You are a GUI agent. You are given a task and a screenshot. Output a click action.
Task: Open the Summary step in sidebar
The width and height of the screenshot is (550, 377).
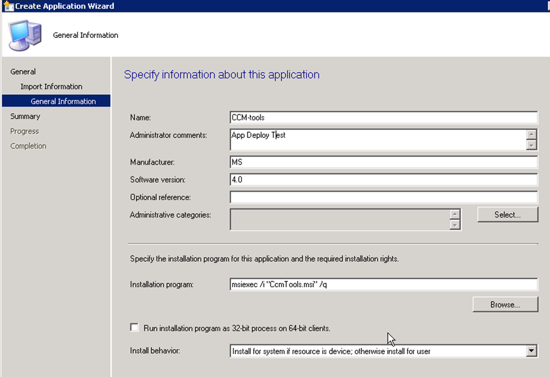pyautogui.click(x=25, y=116)
